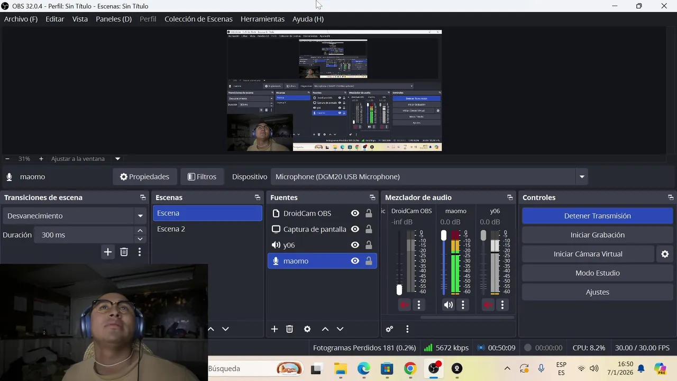Show hidden system tray icons
This screenshot has width=677, height=381.
pyautogui.click(x=507, y=369)
